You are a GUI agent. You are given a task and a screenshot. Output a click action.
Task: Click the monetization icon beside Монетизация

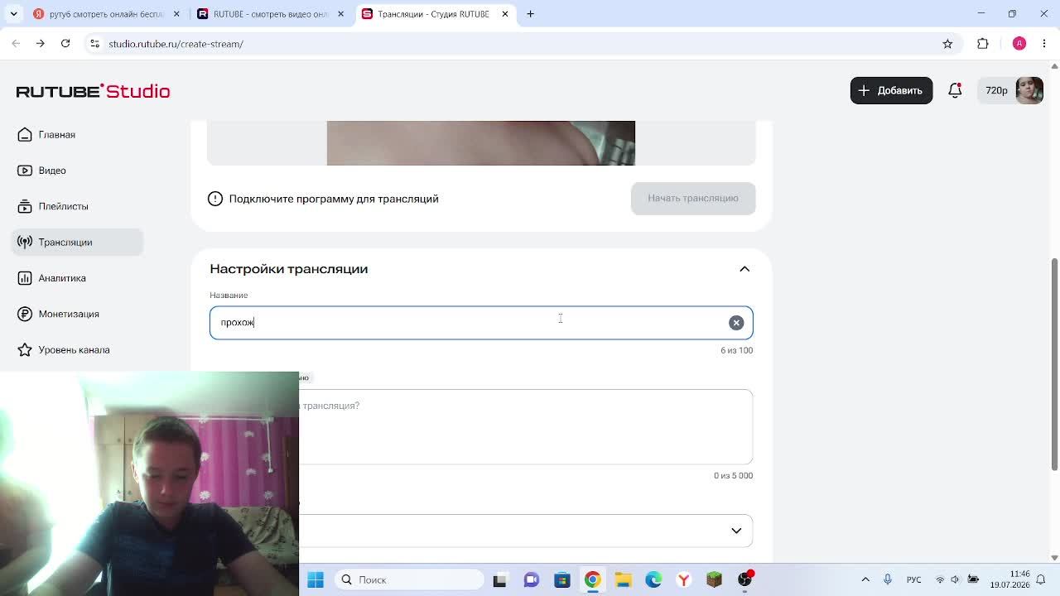click(25, 314)
